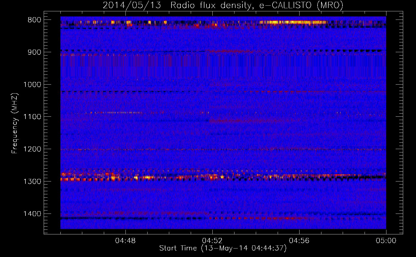Screen dimensions: 416x257
Task: Click the '1200' frequency tick label
Action: 32,149
